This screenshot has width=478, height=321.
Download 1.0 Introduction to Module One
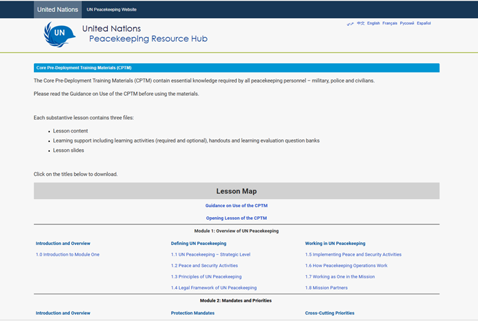[68, 254]
